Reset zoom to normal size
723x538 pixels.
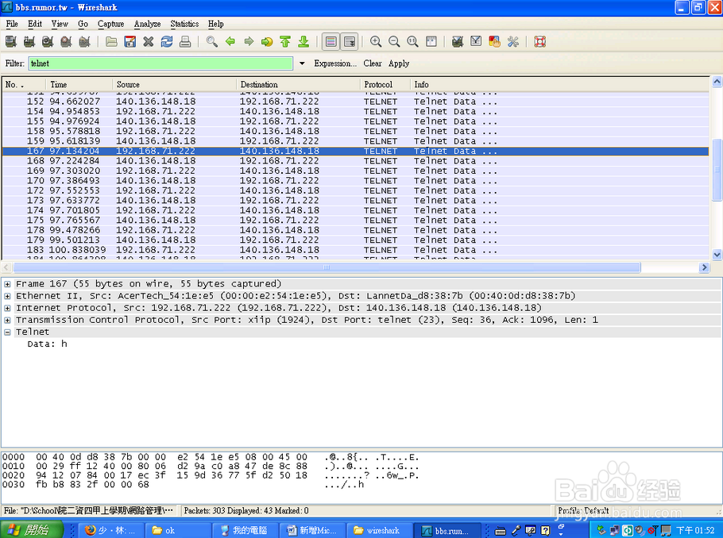(x=412, y=42)
